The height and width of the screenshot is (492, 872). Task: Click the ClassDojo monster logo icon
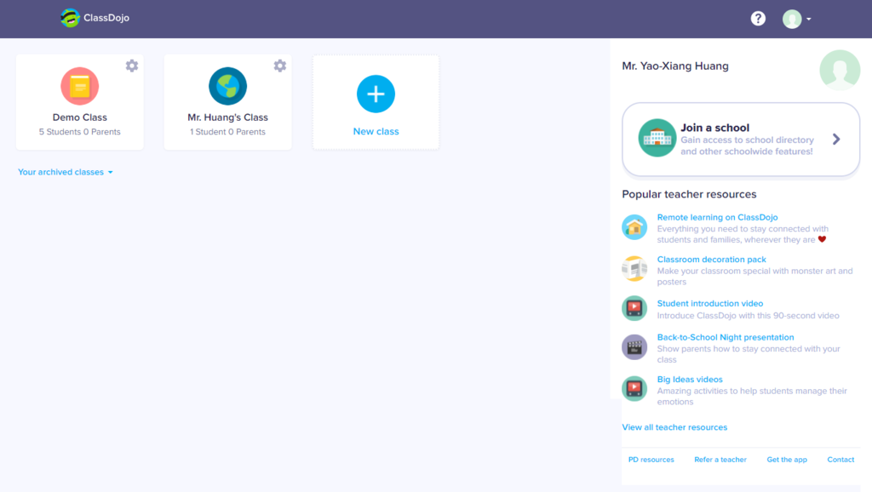70,18
